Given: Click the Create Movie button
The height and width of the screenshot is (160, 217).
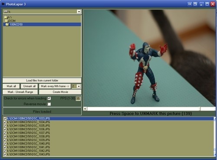Looking at the screenshot, I should coord(60,92).
